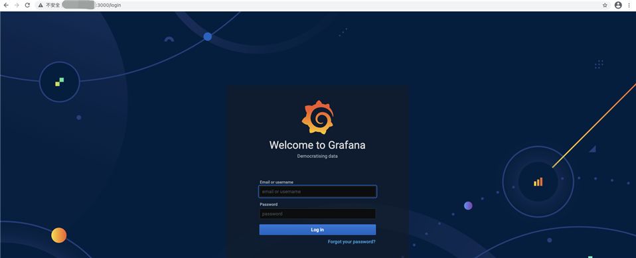Bookmark this page with the star icon
Image resolution: width=636 pixels, height=258 pixels.
point(605,5)
